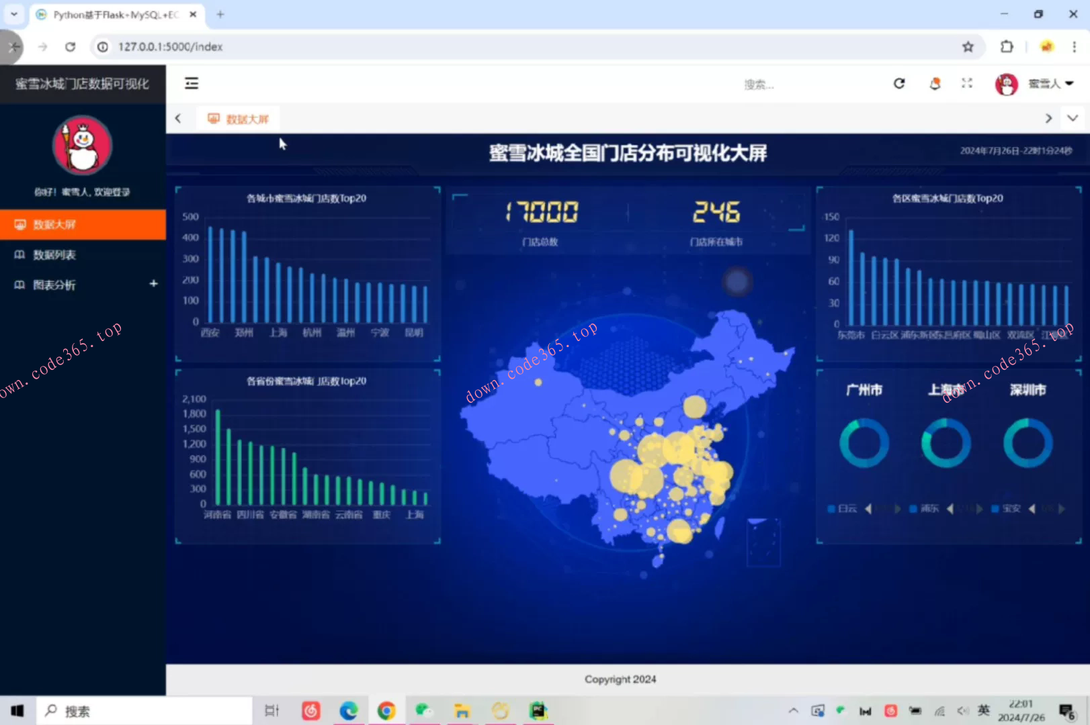Toggle the 白云 legend item under 广州市
The width and height of the screenshot is (1090, 725).
tap(843, 509)
